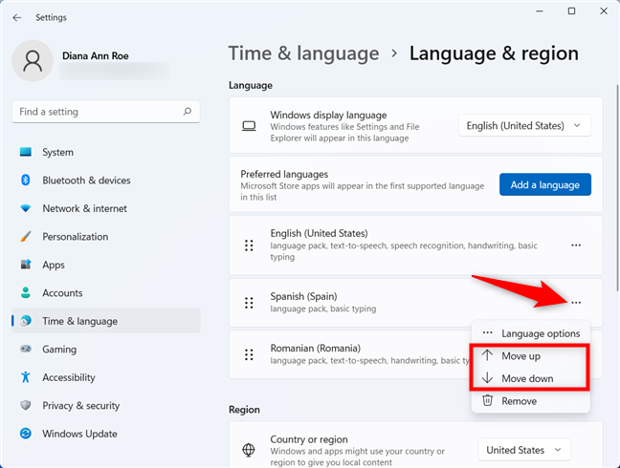The height and width of the screenshot is (468, 620).
Task: Expand the Windows display language dropdown
Action: point(524,125)
